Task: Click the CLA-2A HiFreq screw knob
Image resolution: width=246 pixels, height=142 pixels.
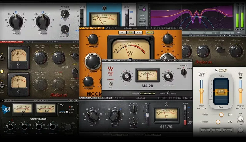Action: [168, 93]
